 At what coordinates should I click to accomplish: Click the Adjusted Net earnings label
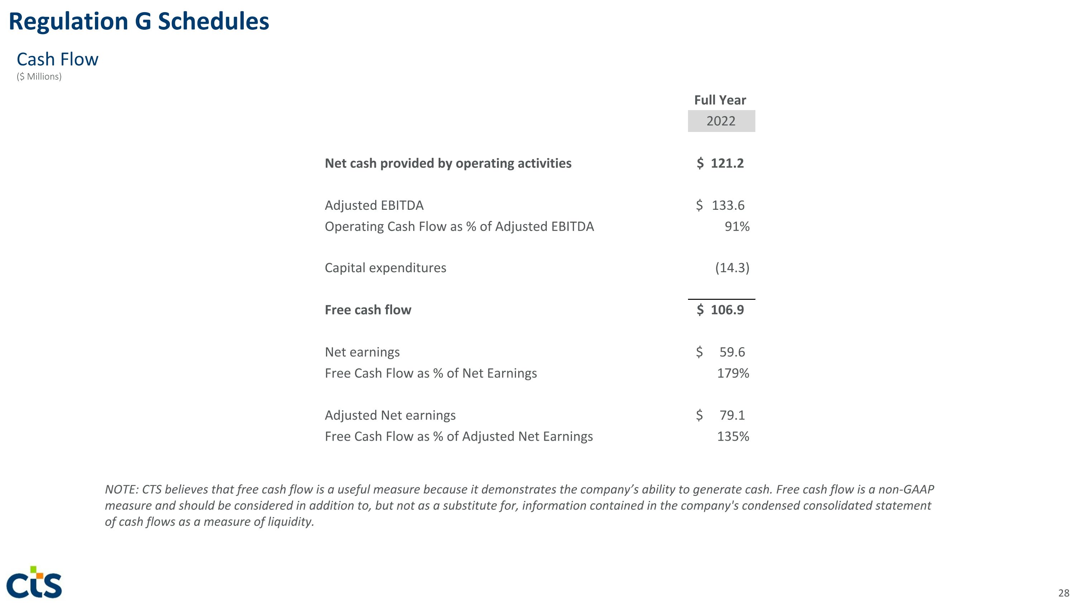click(390, 415)
